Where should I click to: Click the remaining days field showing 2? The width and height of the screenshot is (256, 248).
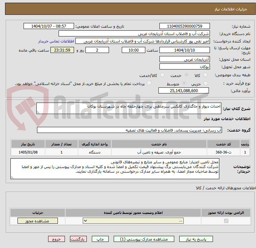97,50
